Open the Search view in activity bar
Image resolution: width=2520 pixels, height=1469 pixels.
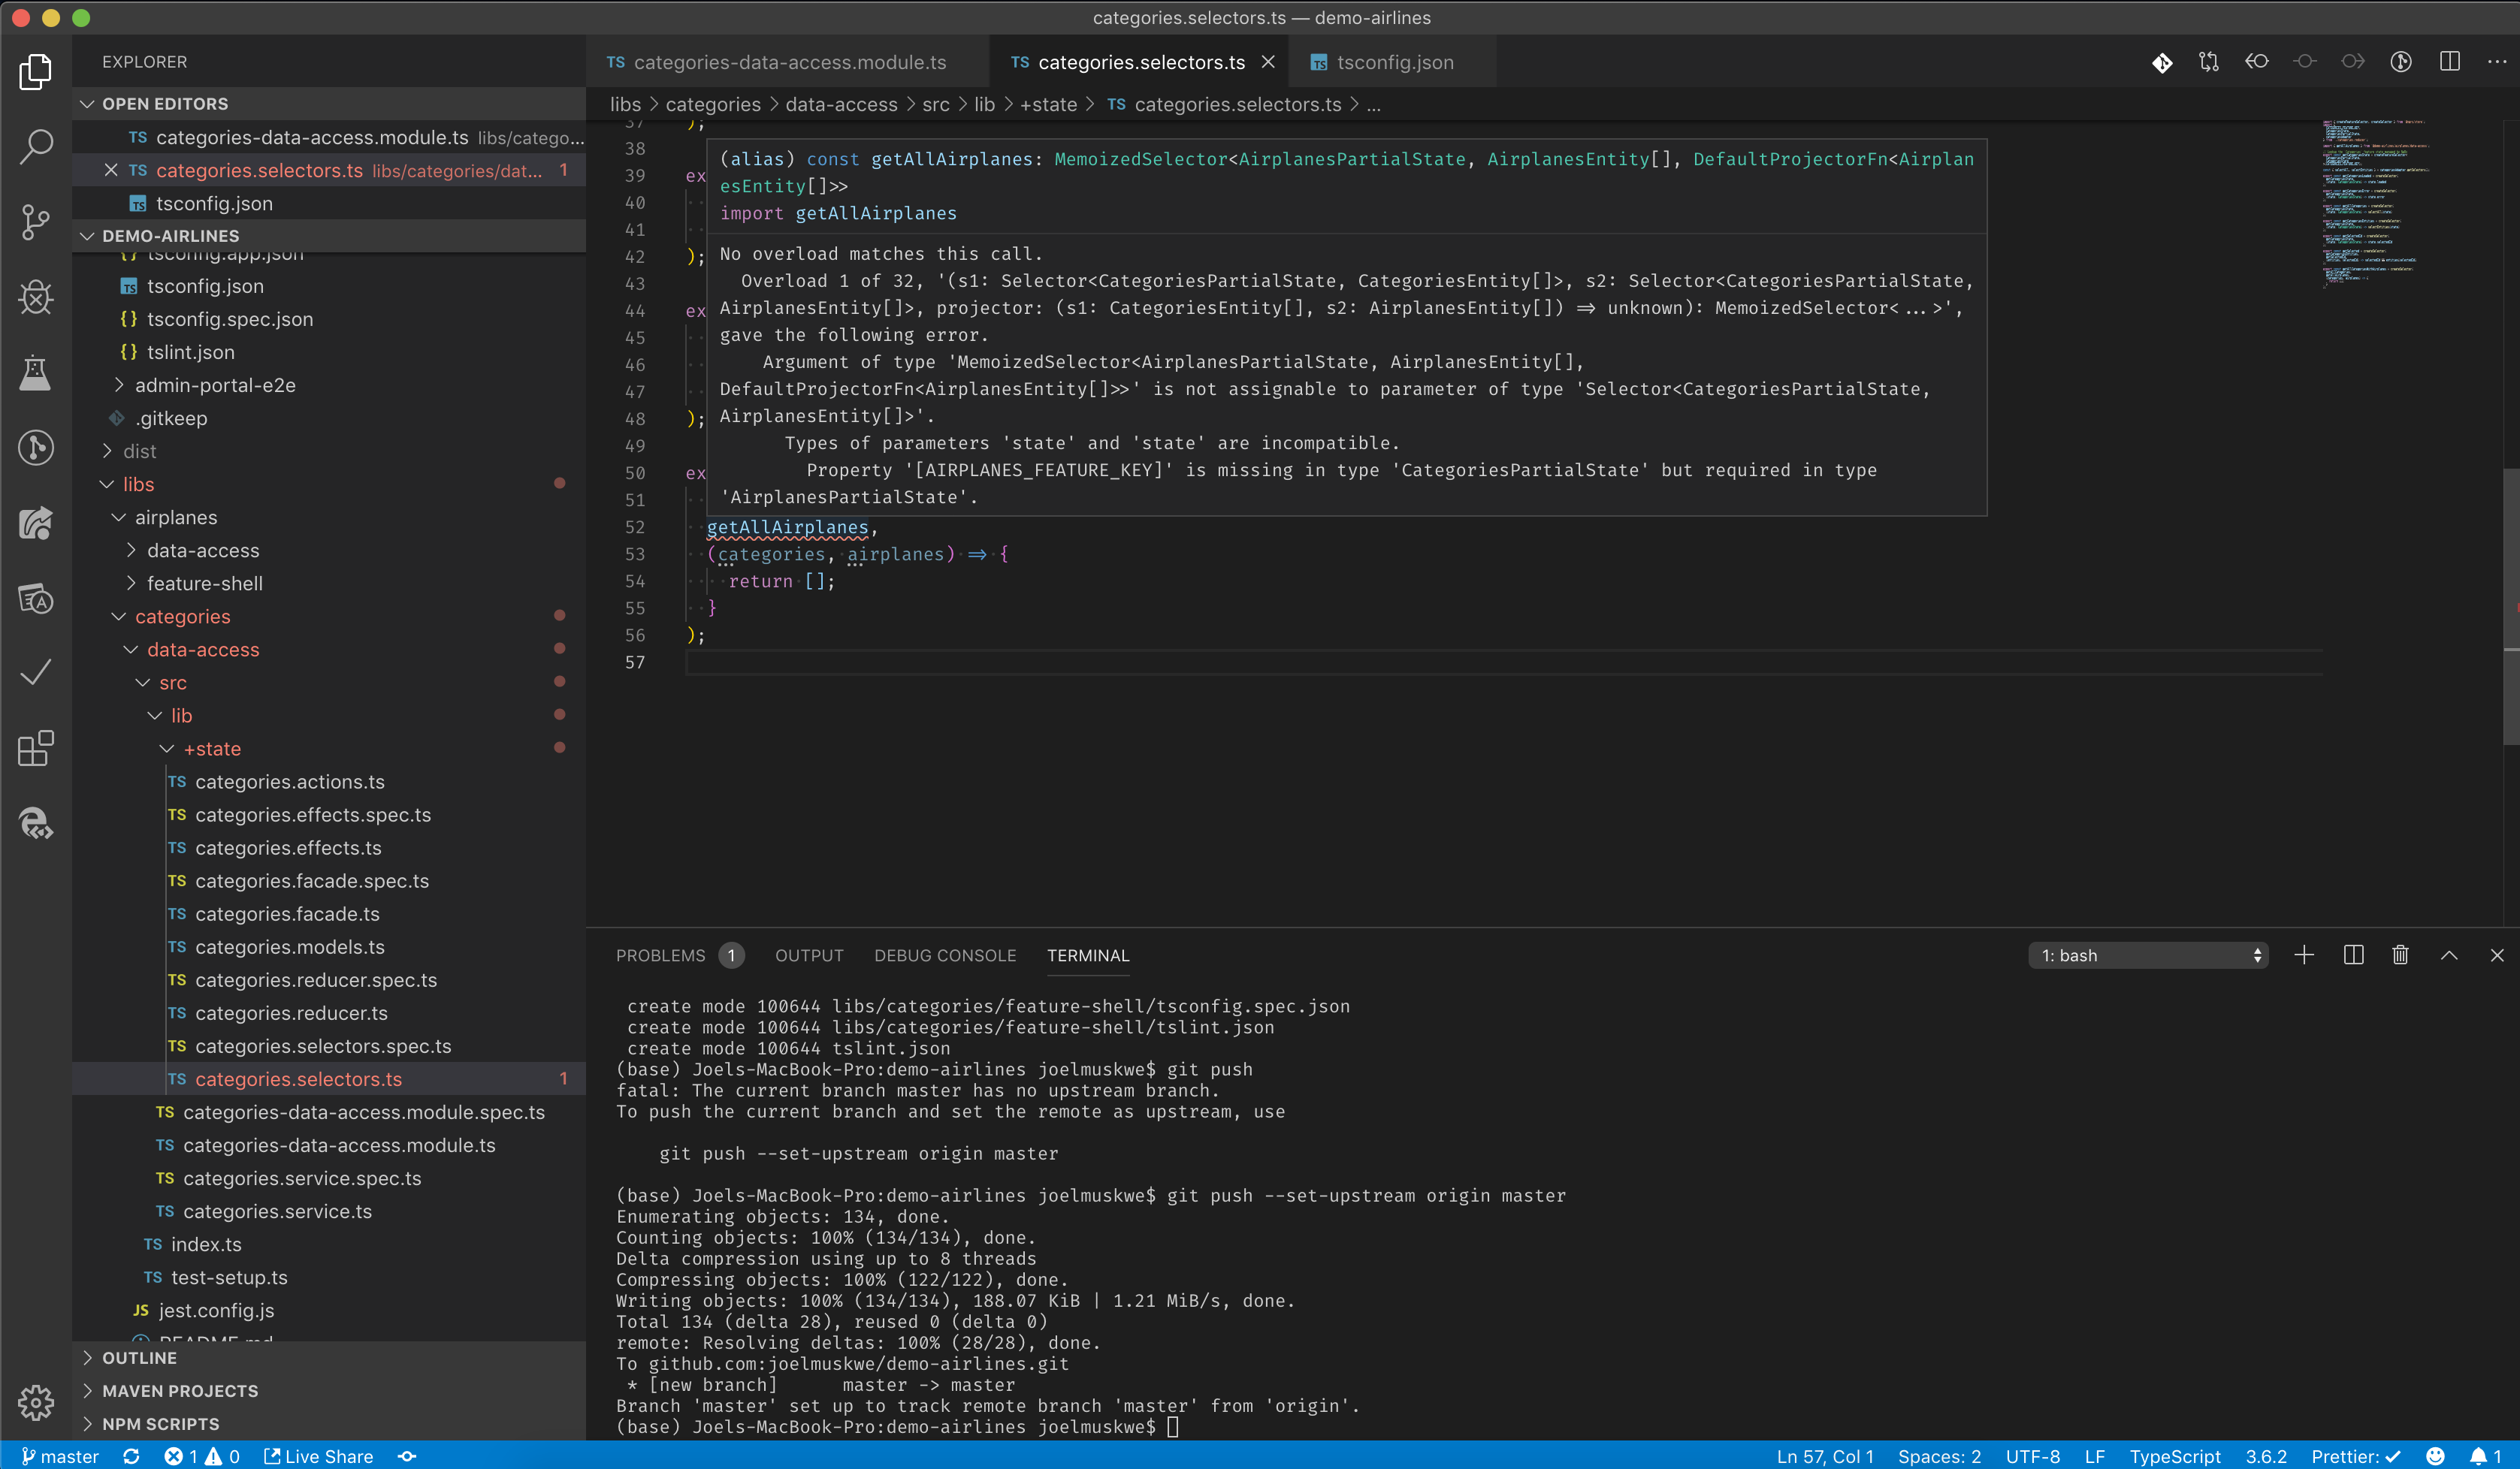coord(36,146)
